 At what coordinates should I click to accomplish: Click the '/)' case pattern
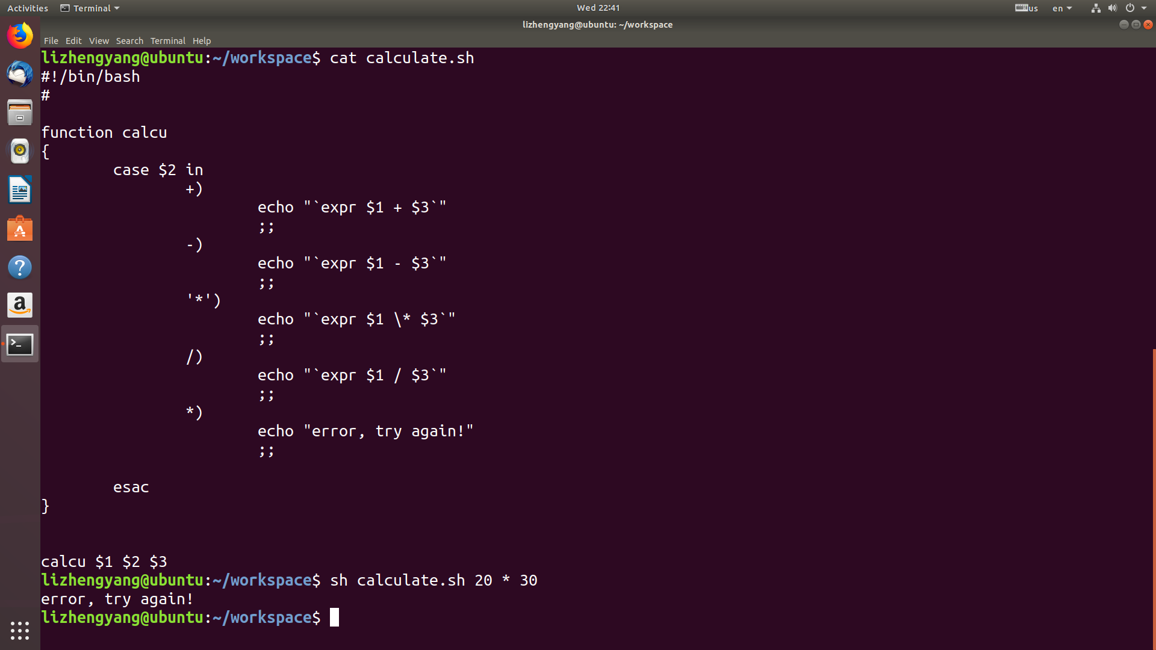click(x=194, y=356)
